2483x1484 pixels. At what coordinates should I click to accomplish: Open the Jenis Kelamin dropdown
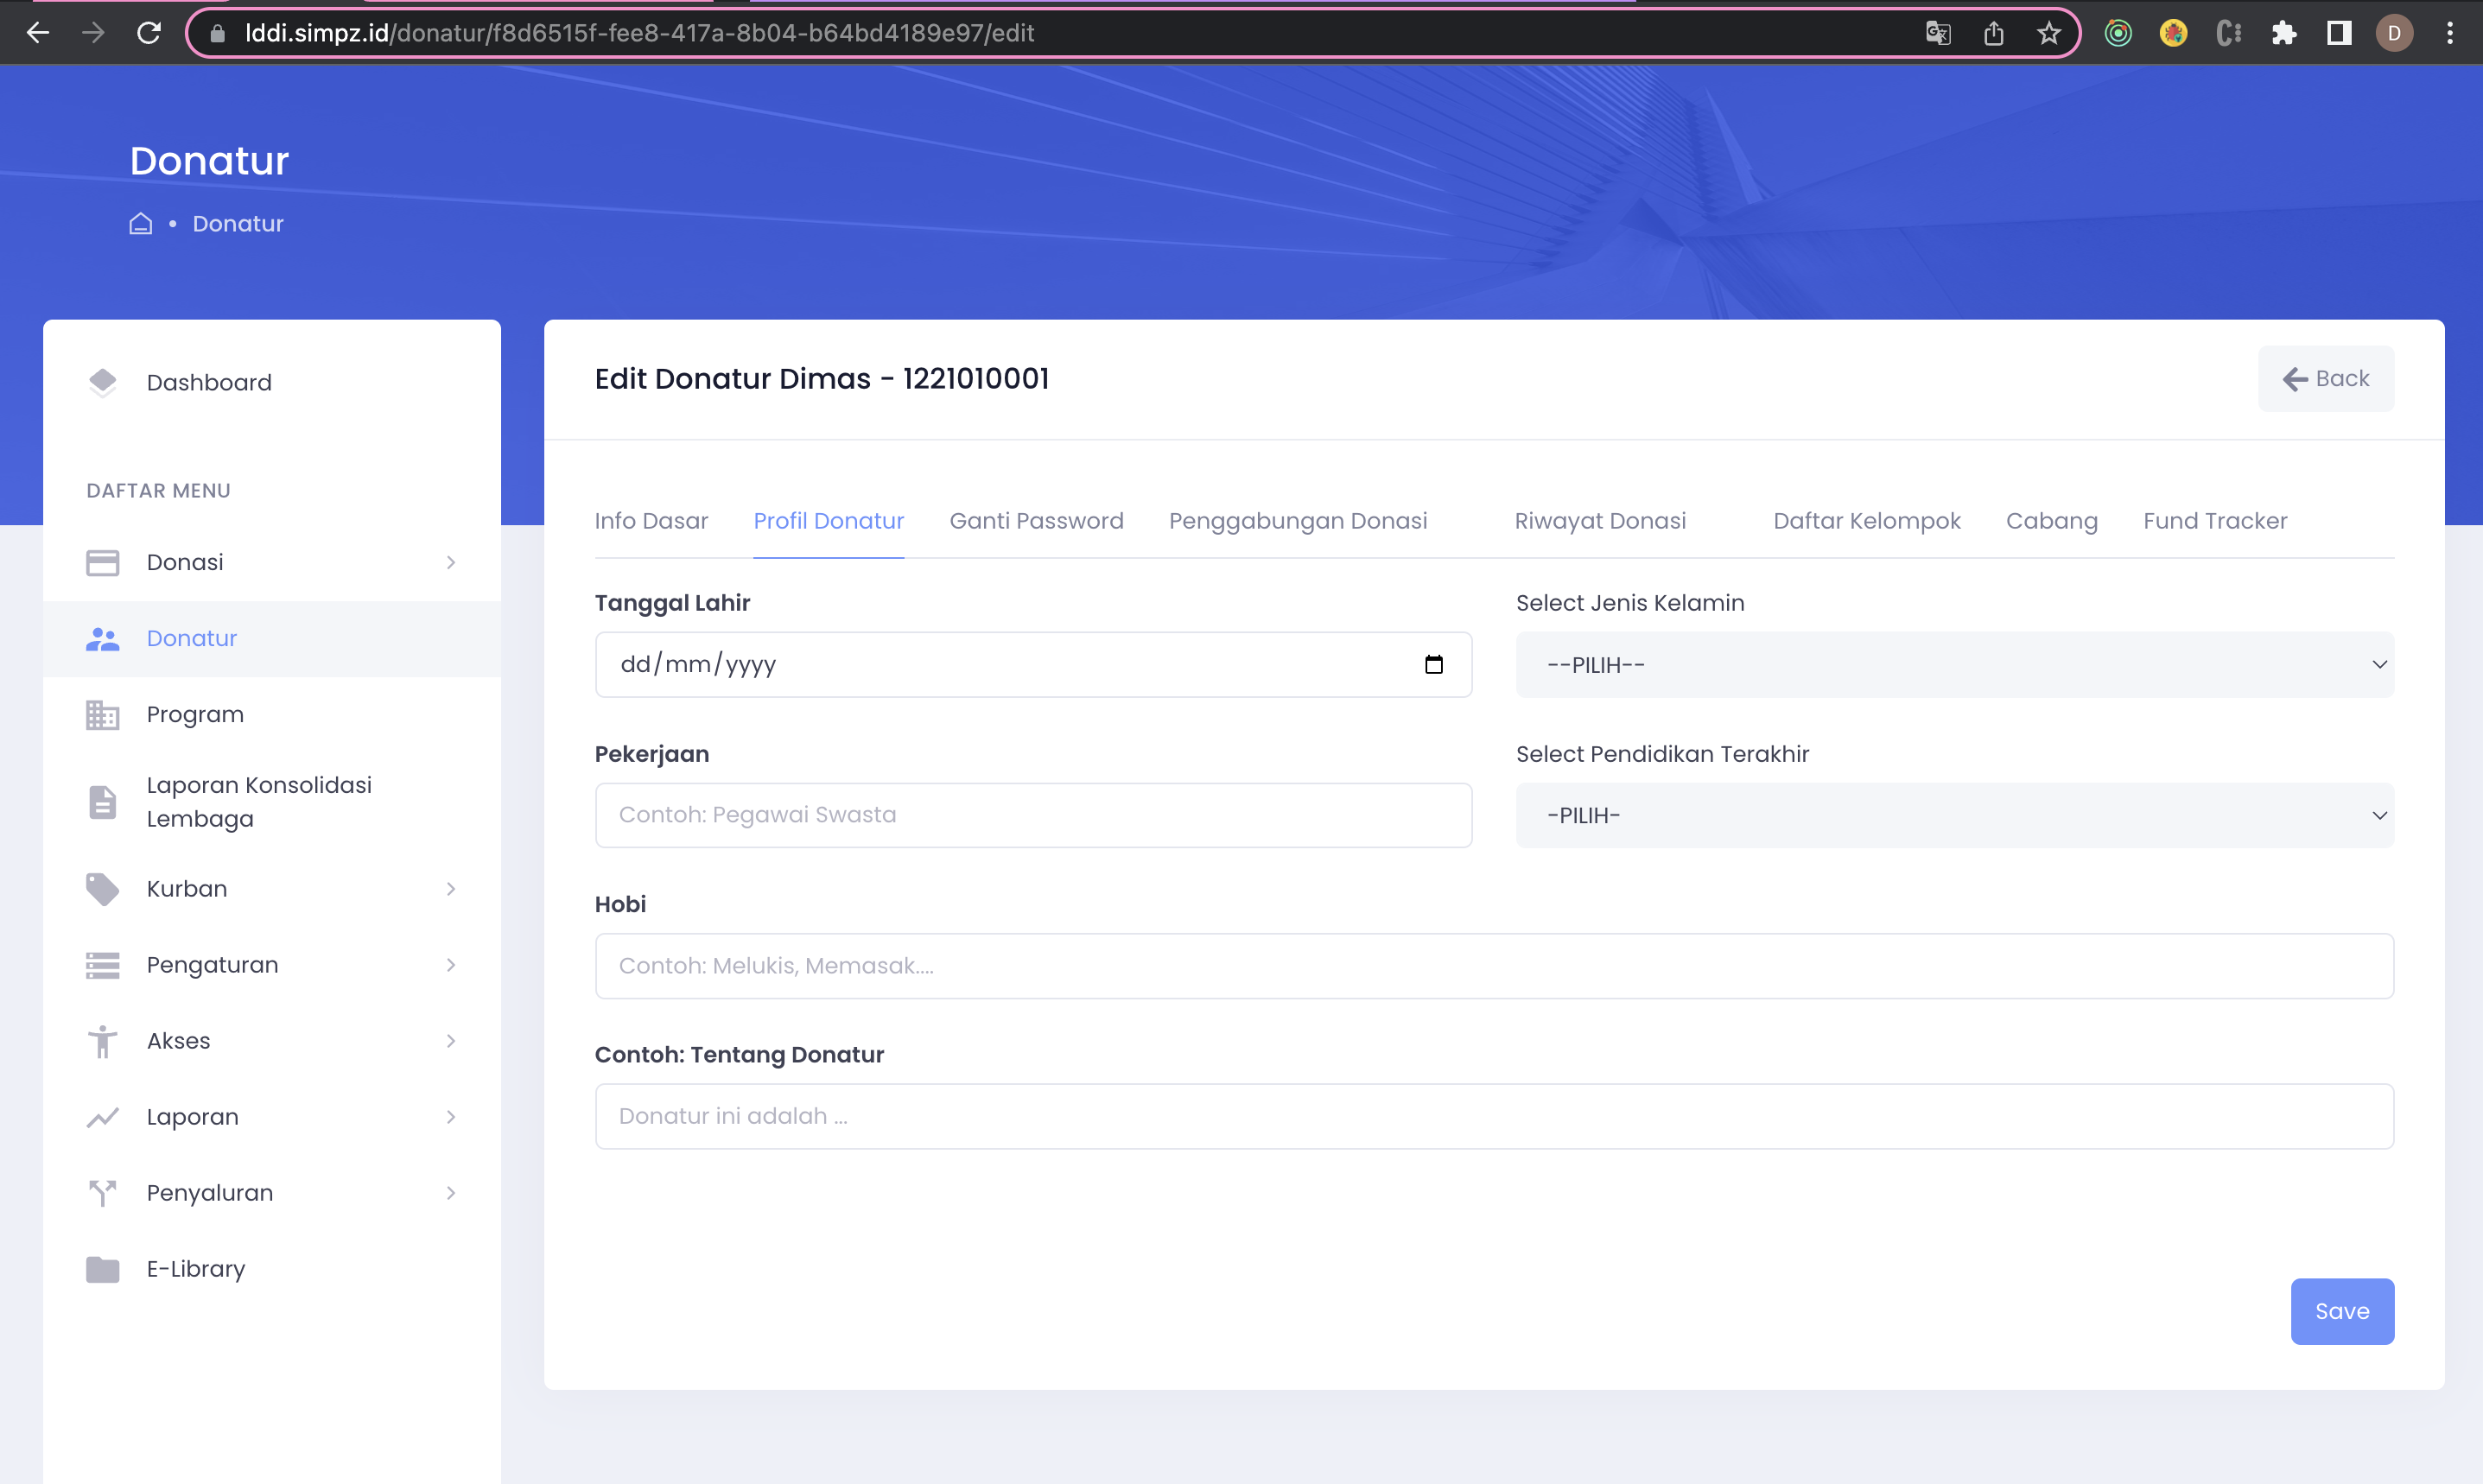[x=1954, y=664]
